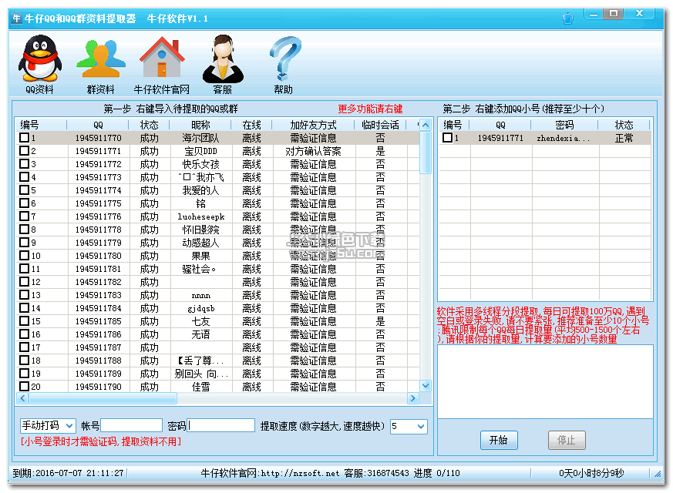Screen dimensions: 673x493
Task: Click nickname 动感超人
Action: (200, 243)
